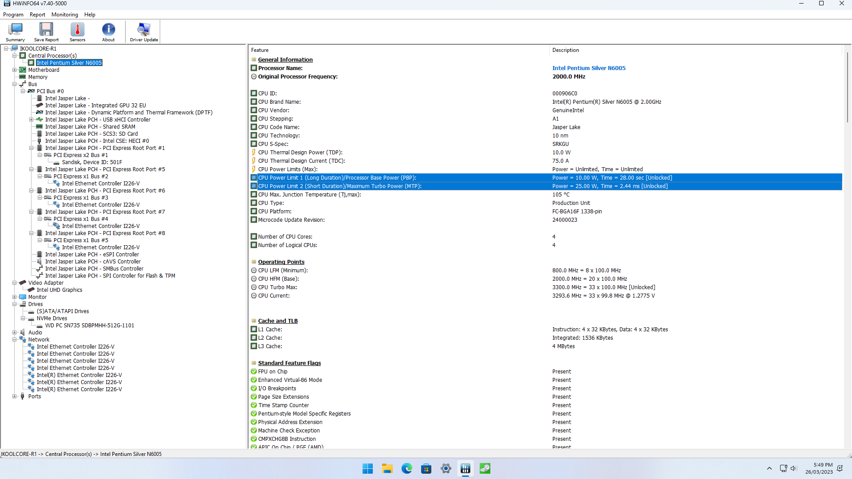Expand the Monitor tree node

coord(15,297)
